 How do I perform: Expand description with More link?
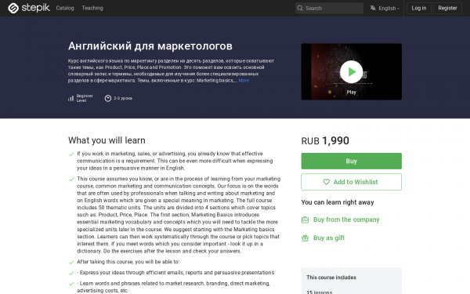(x=244, y=81)
